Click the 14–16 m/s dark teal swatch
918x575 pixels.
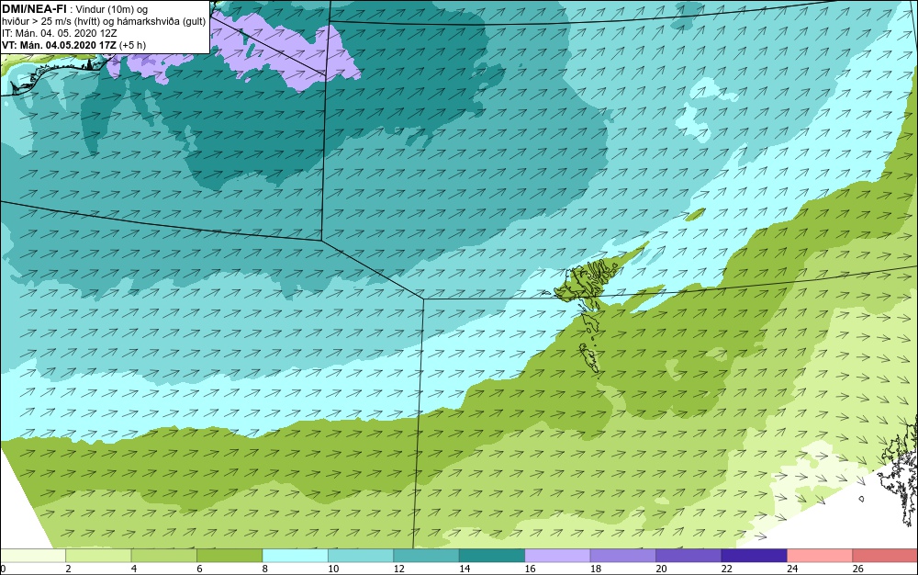(492, 556)
